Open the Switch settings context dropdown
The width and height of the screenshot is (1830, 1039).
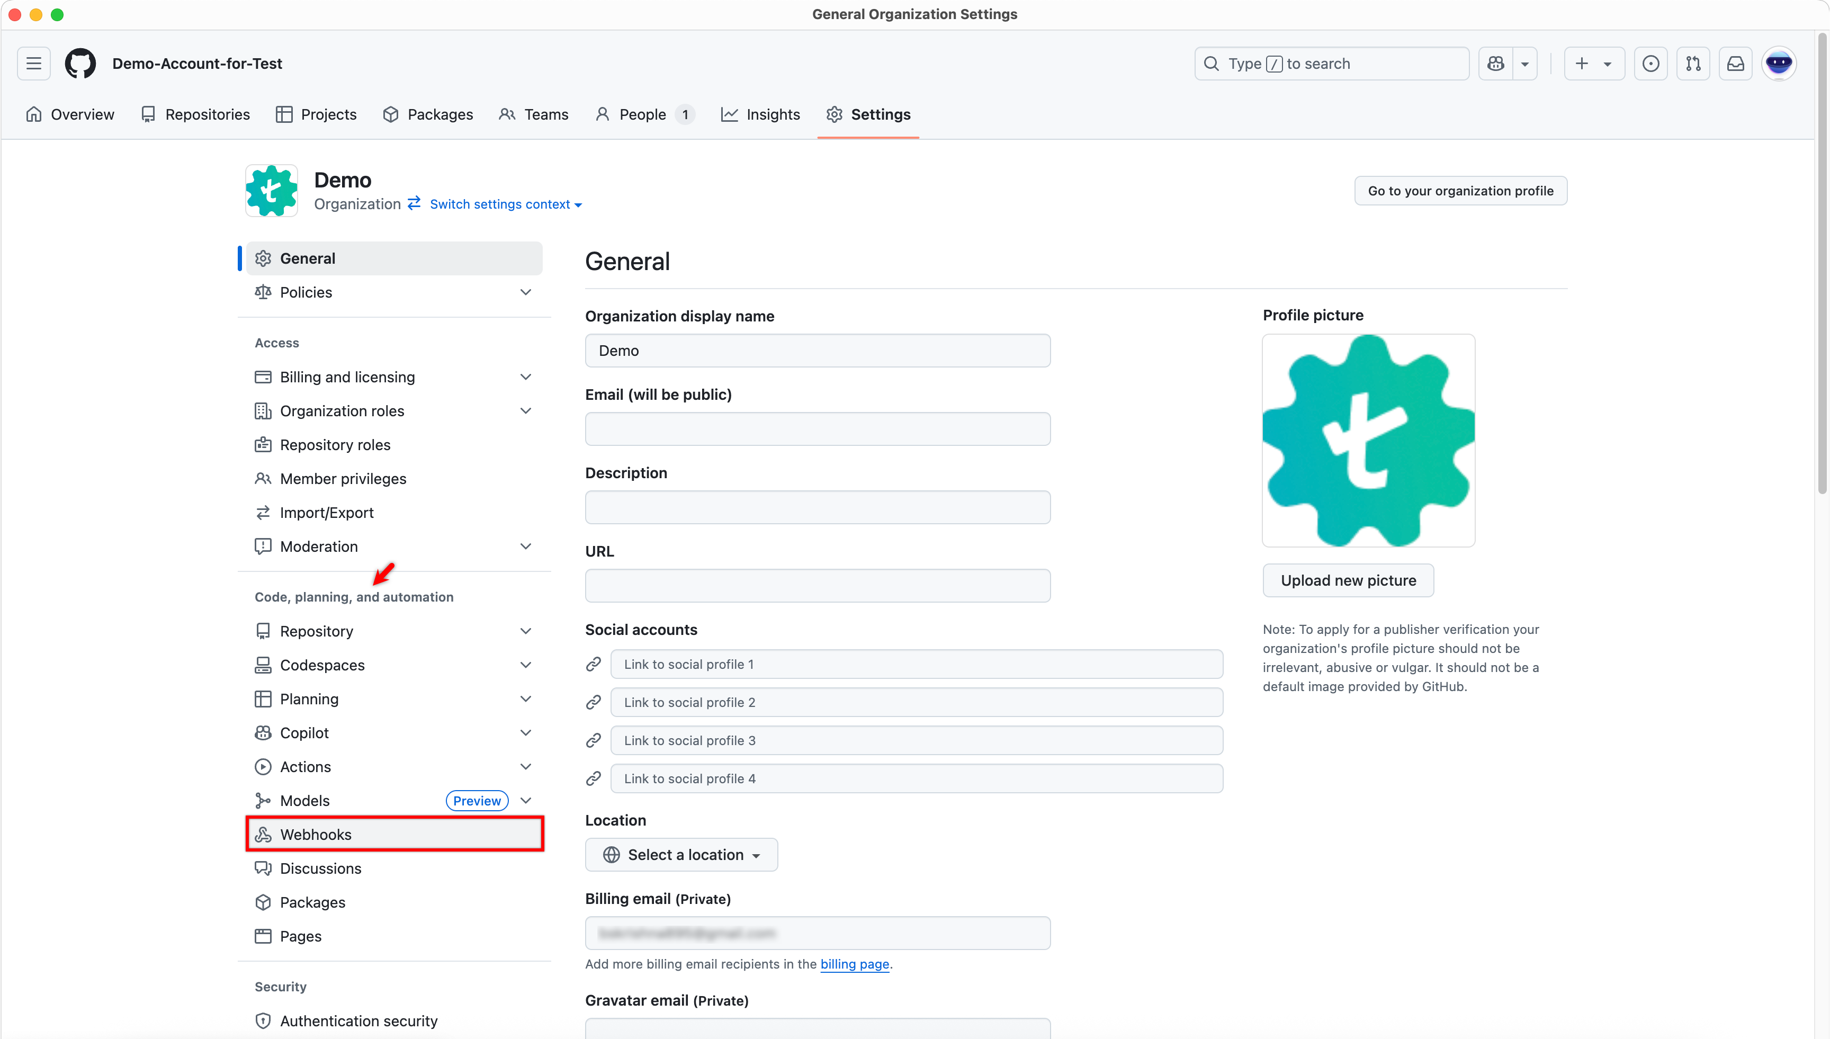pos(504,204)
